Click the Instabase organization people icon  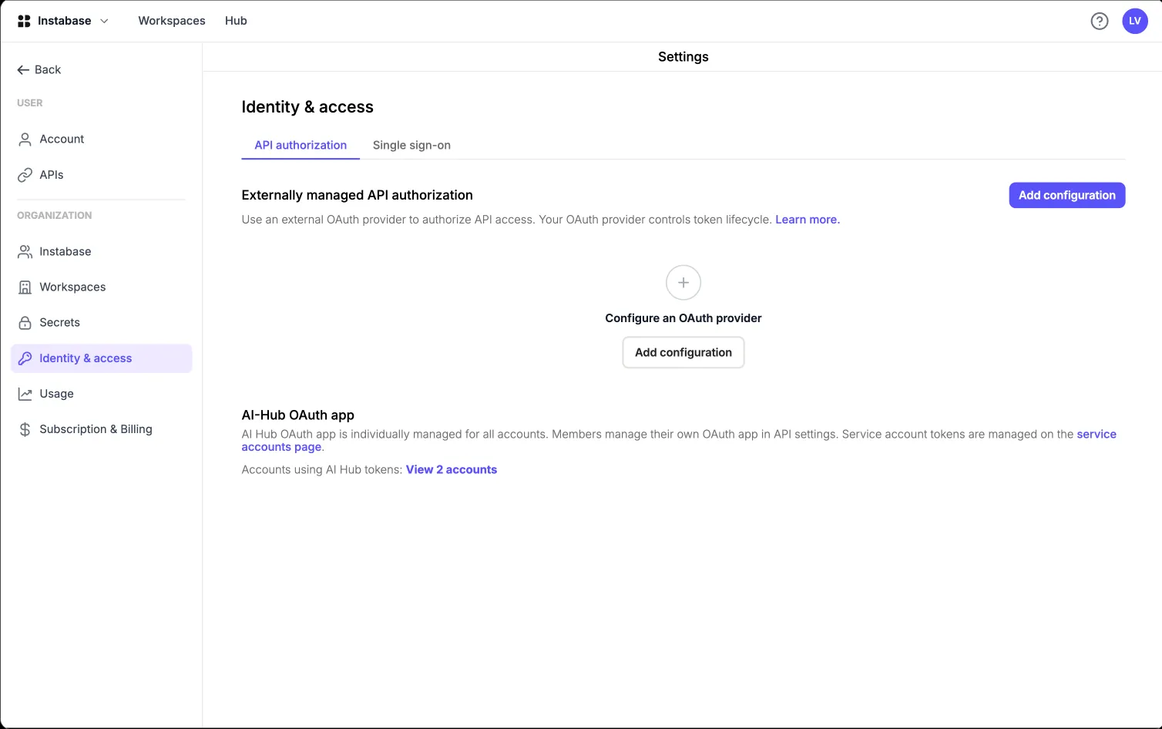pos(25,252)
